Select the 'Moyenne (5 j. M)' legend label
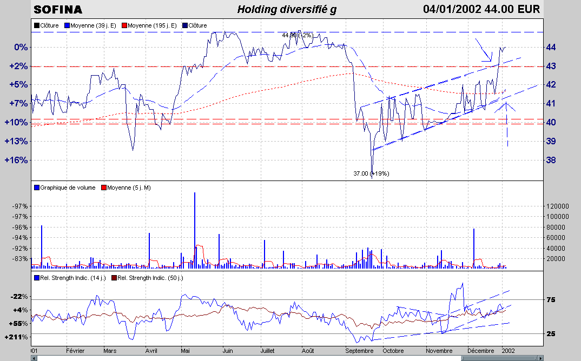581x361 pixels. tap(129, 188)
